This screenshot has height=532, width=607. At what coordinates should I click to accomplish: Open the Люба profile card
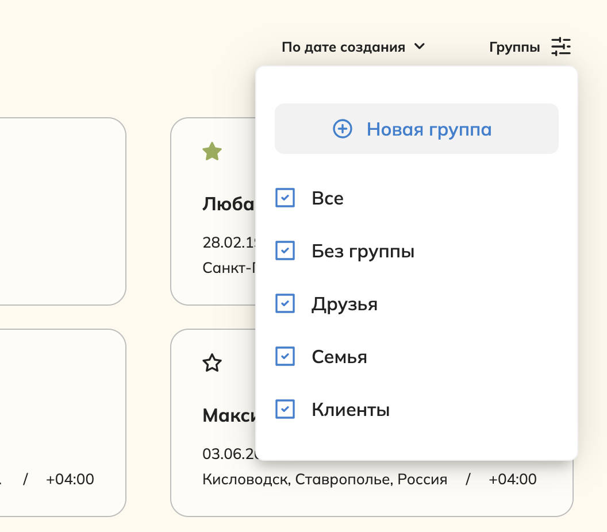click(x=213, y=211)
